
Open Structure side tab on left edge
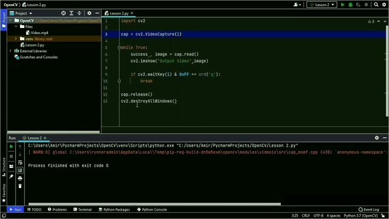pos(4,167)
